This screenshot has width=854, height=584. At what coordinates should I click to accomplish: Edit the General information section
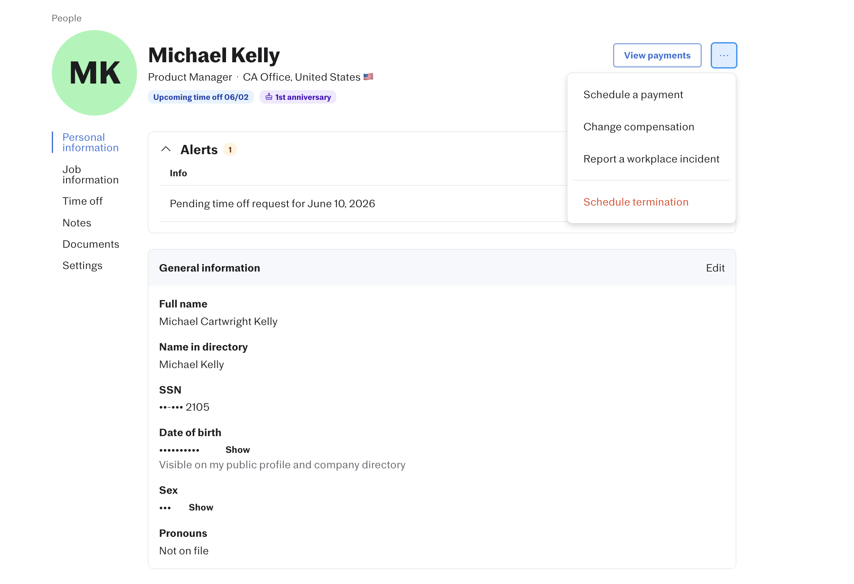pos(715,268)
